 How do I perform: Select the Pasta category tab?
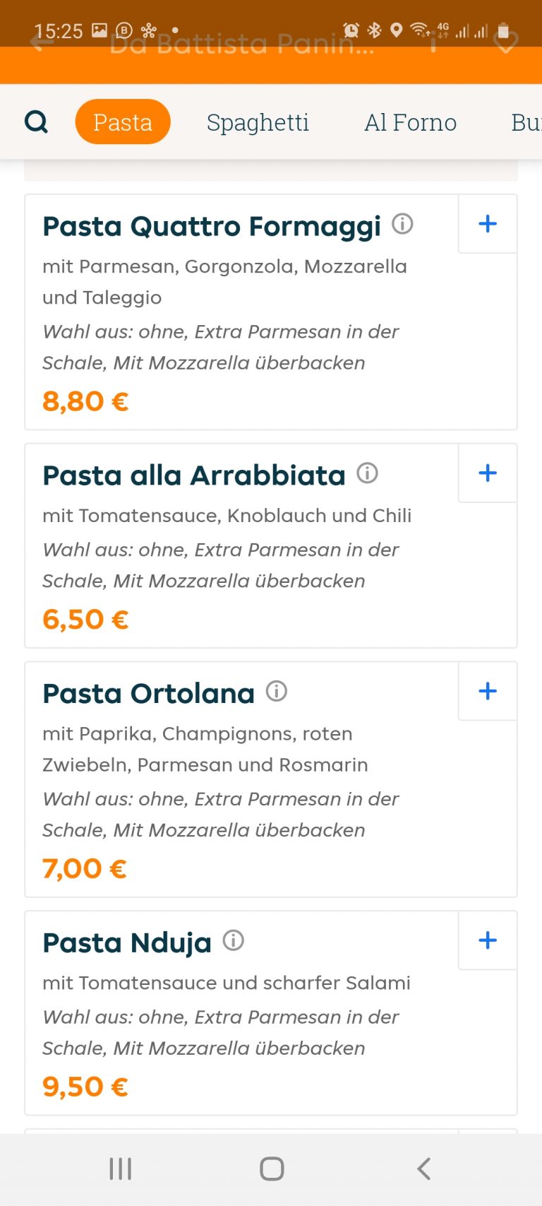(123, 122)
